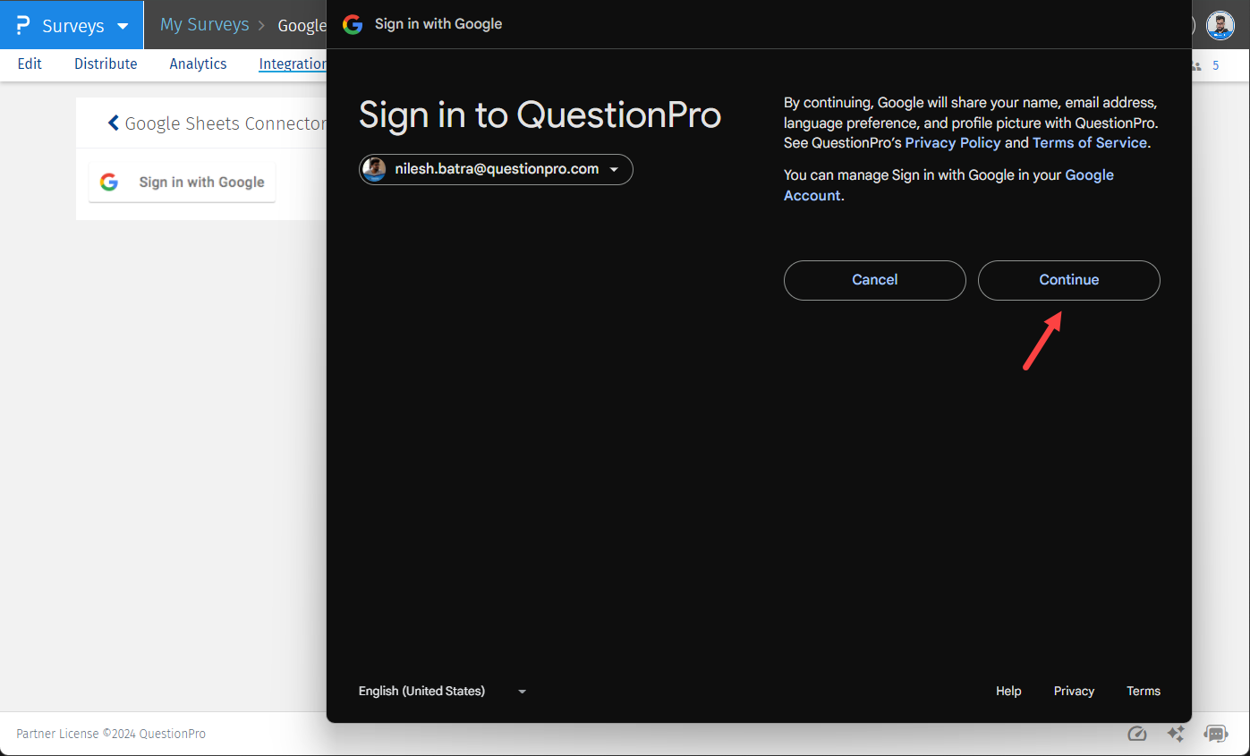Image resolution: width=1250 pixels, height=756 pixels.
Task: Click the QuestionPro P logo icon
Action: pyautogui.click(x=23, y=25)
